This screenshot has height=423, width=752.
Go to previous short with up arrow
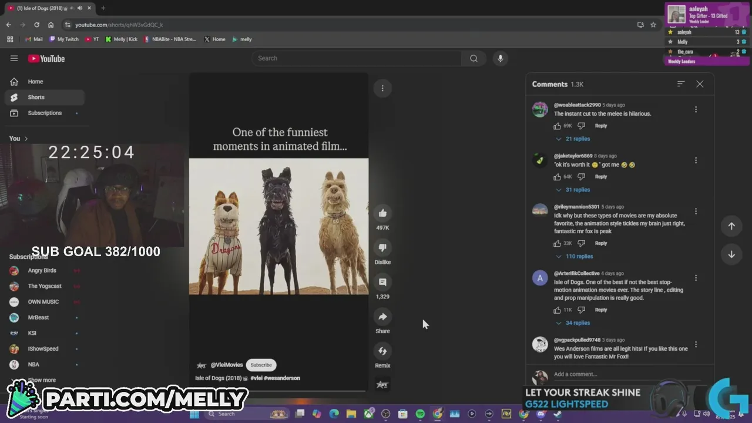point(731,226)
